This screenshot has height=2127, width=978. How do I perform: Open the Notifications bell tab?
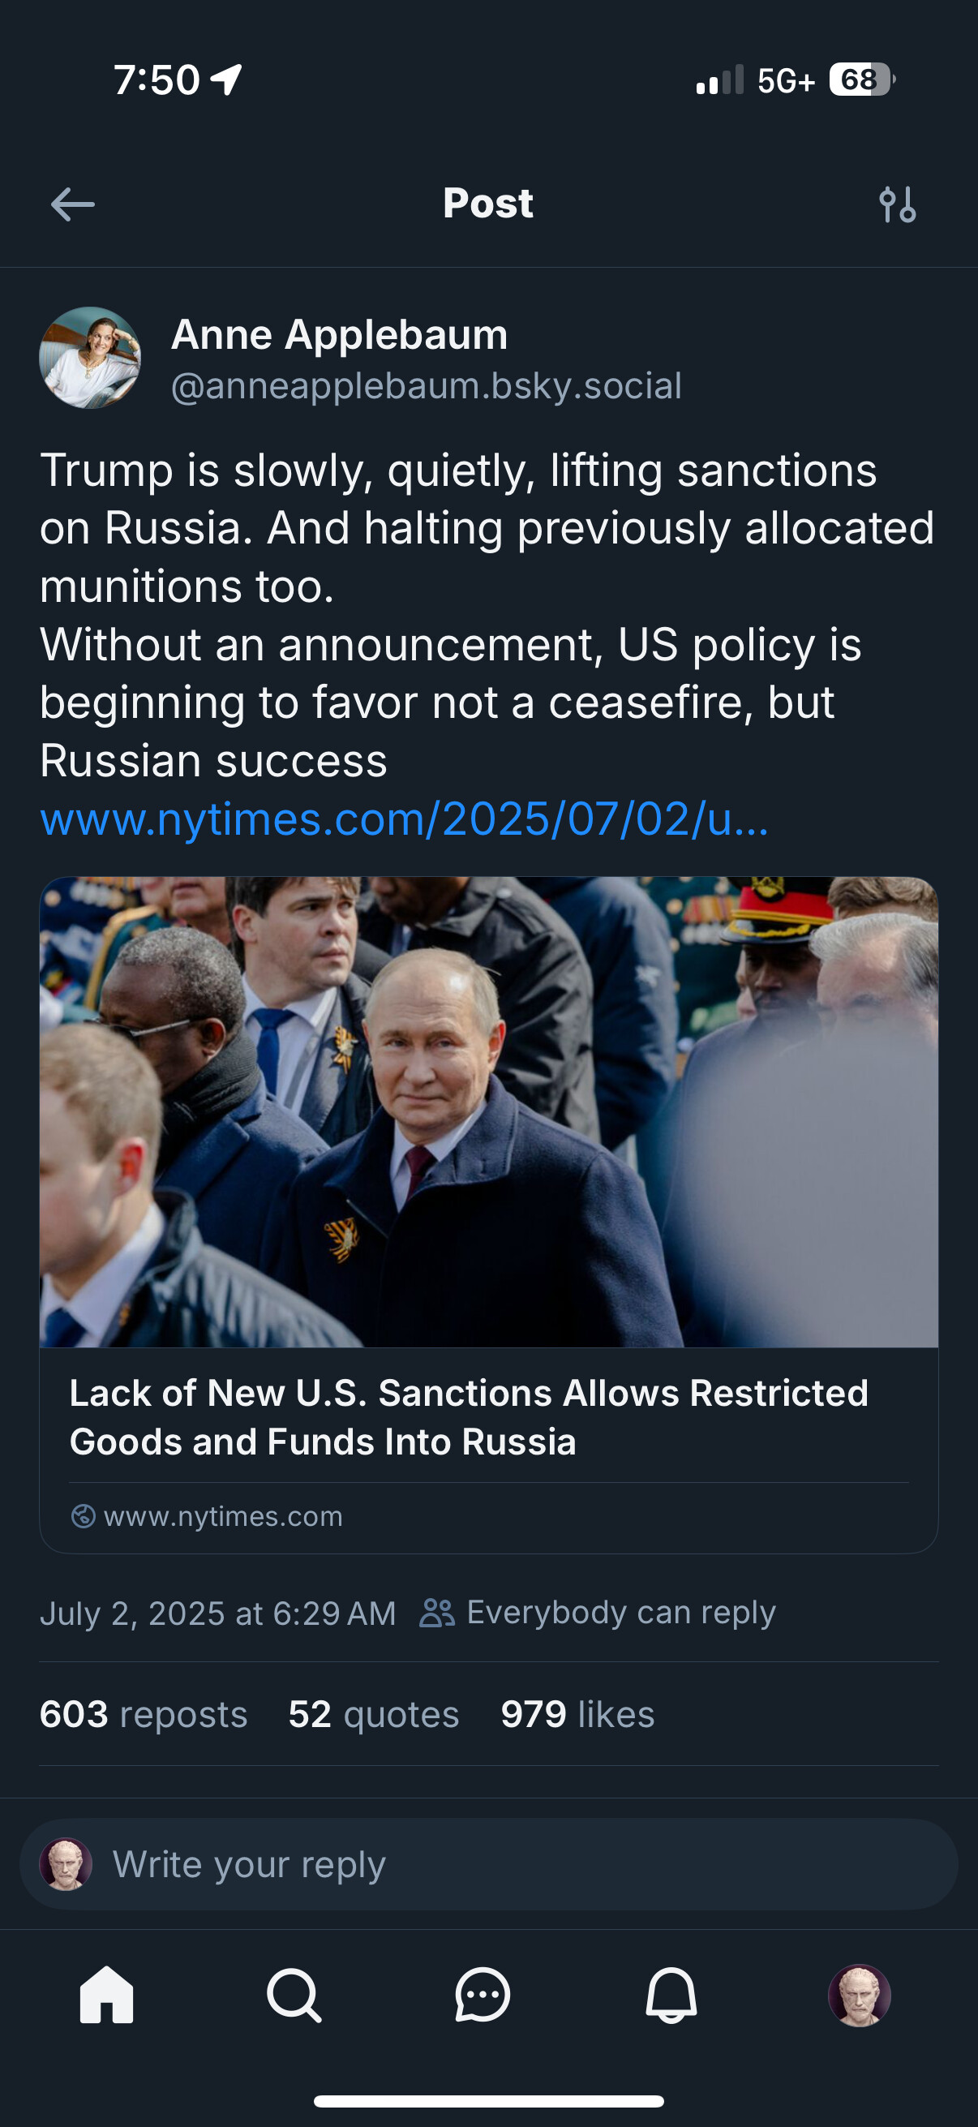[x=671, y=1995]
